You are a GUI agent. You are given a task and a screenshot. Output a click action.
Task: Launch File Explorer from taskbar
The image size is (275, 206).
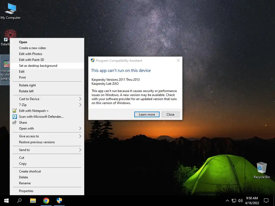(33, 201)
